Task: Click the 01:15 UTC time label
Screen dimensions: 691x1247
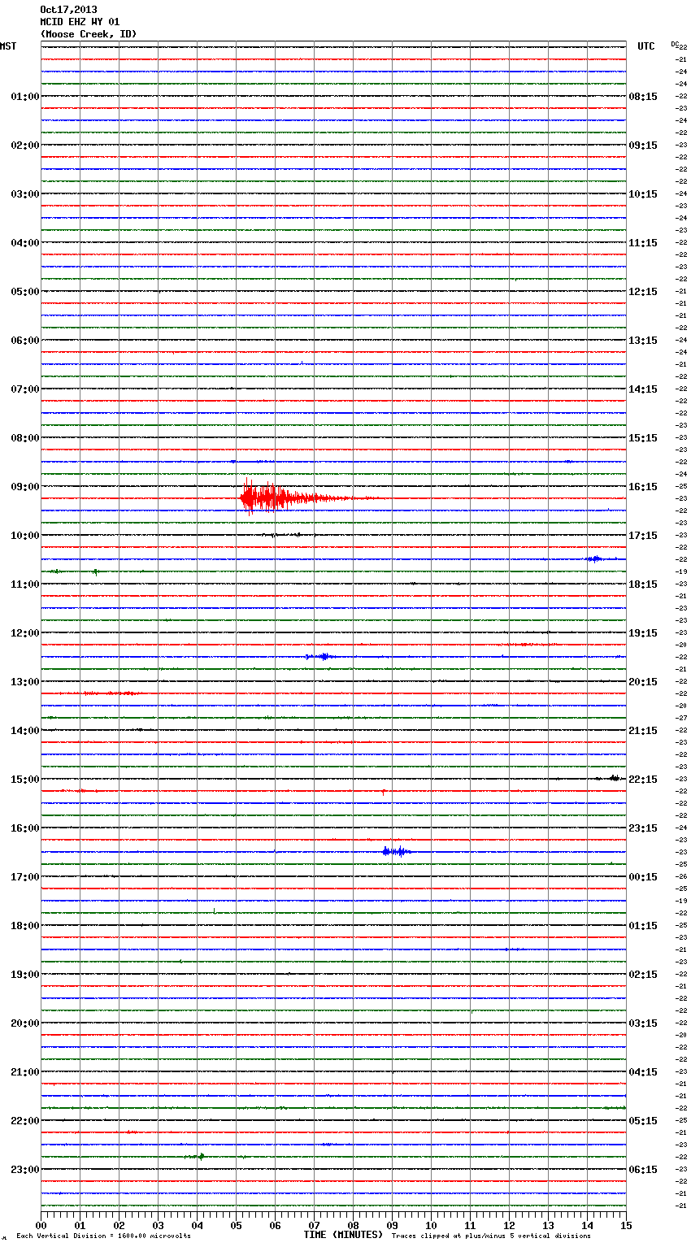Action: (x=643, y=926)
